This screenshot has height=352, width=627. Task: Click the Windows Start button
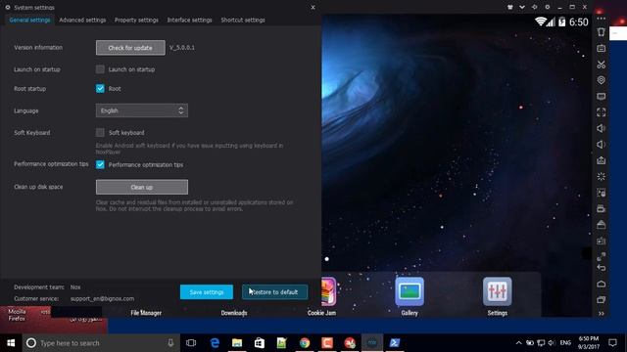click(11, 343)
